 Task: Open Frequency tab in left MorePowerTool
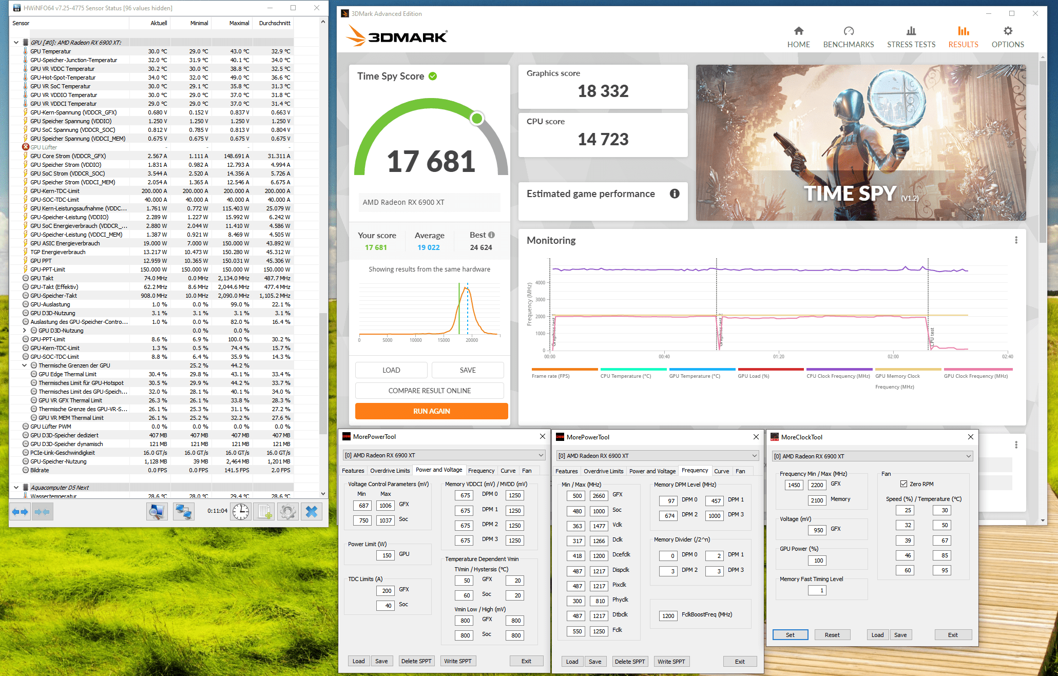(x=482, y=471)
